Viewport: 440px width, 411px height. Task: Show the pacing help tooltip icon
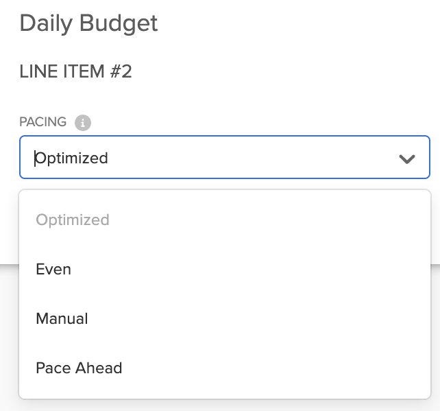click(83, 123)
